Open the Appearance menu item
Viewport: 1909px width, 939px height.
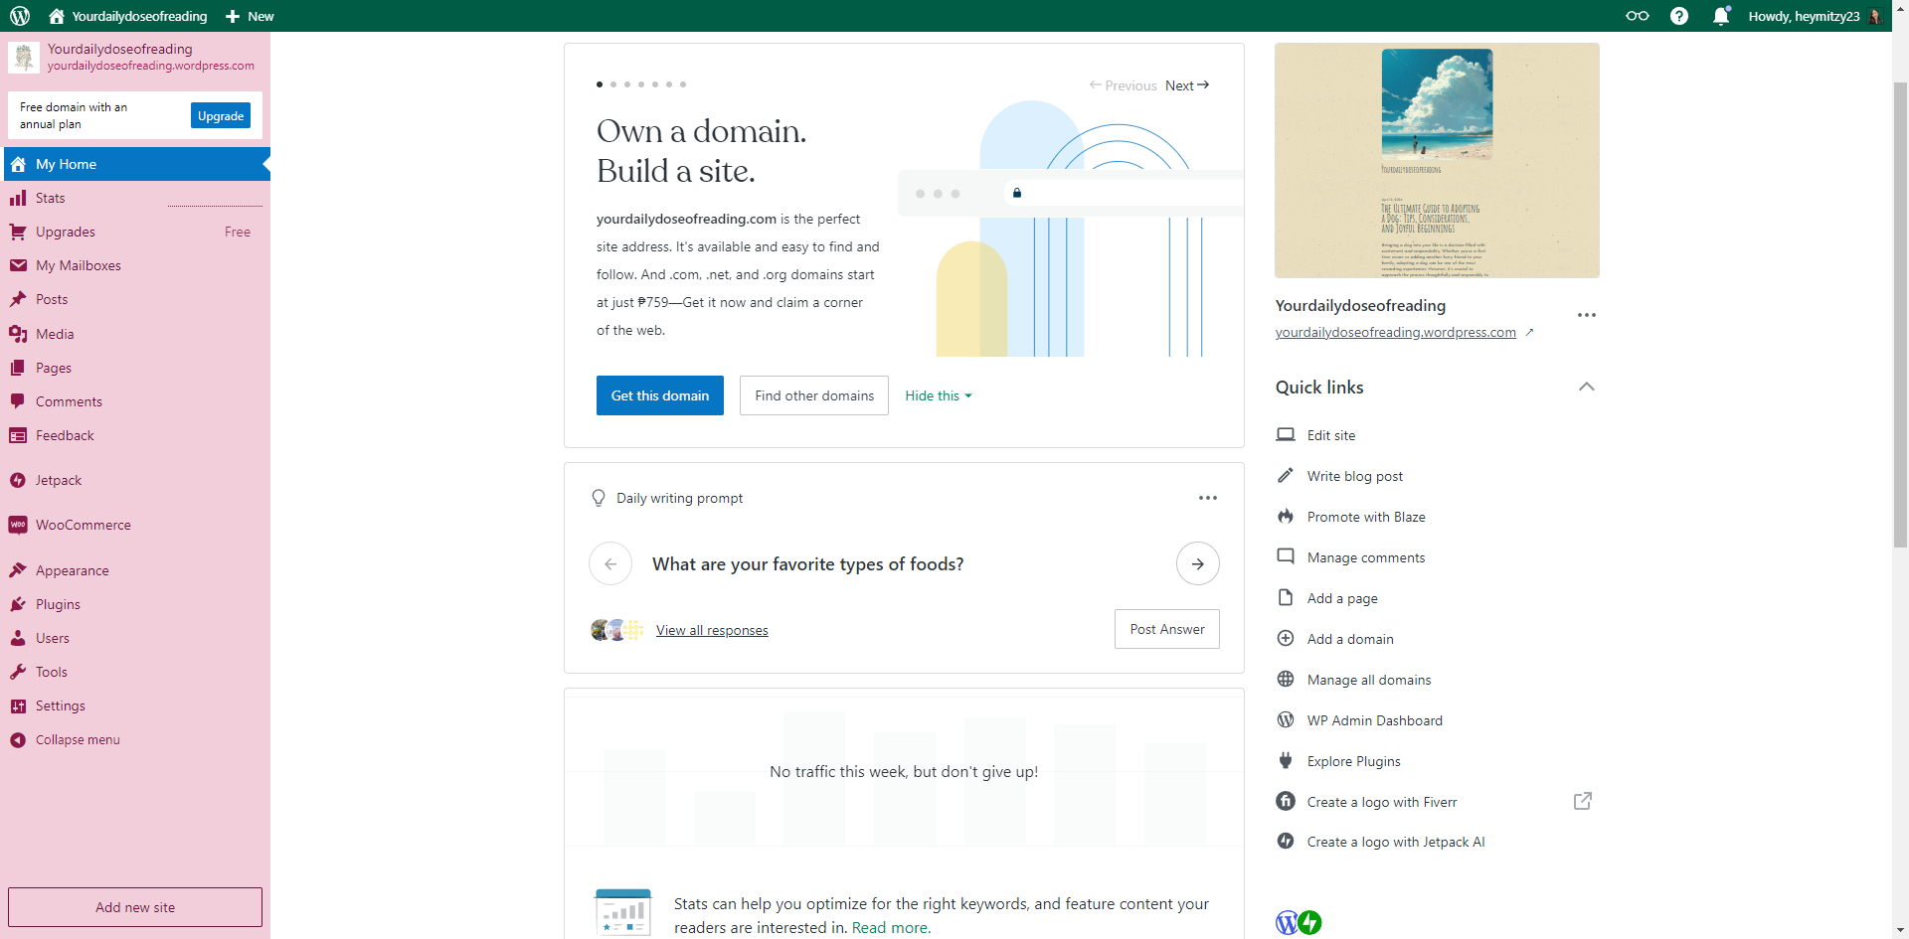pyautogui.click(x=72, y=570)
